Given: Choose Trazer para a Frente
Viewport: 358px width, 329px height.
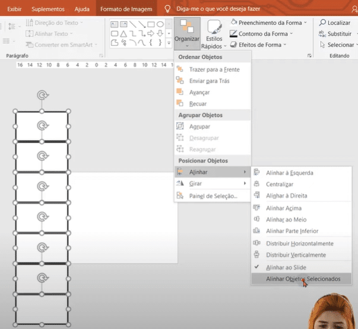Looking at the screenshot, I should click(213, 69).
